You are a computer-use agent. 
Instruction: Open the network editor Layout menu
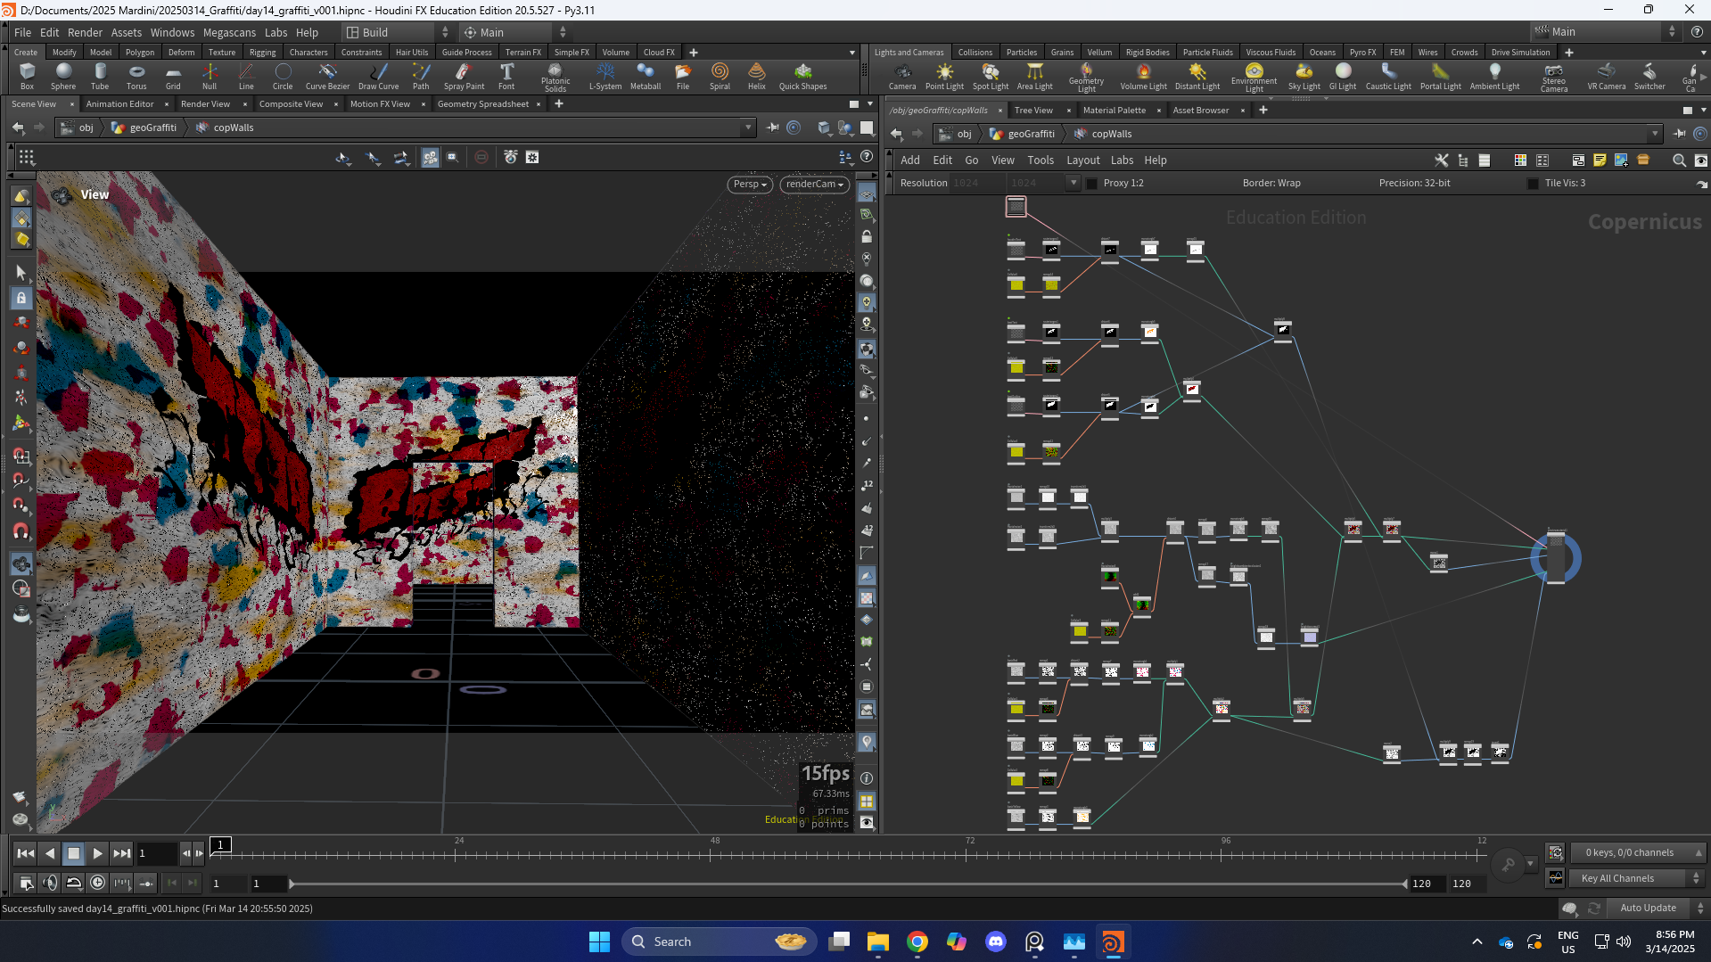[x=1082, y=160]
